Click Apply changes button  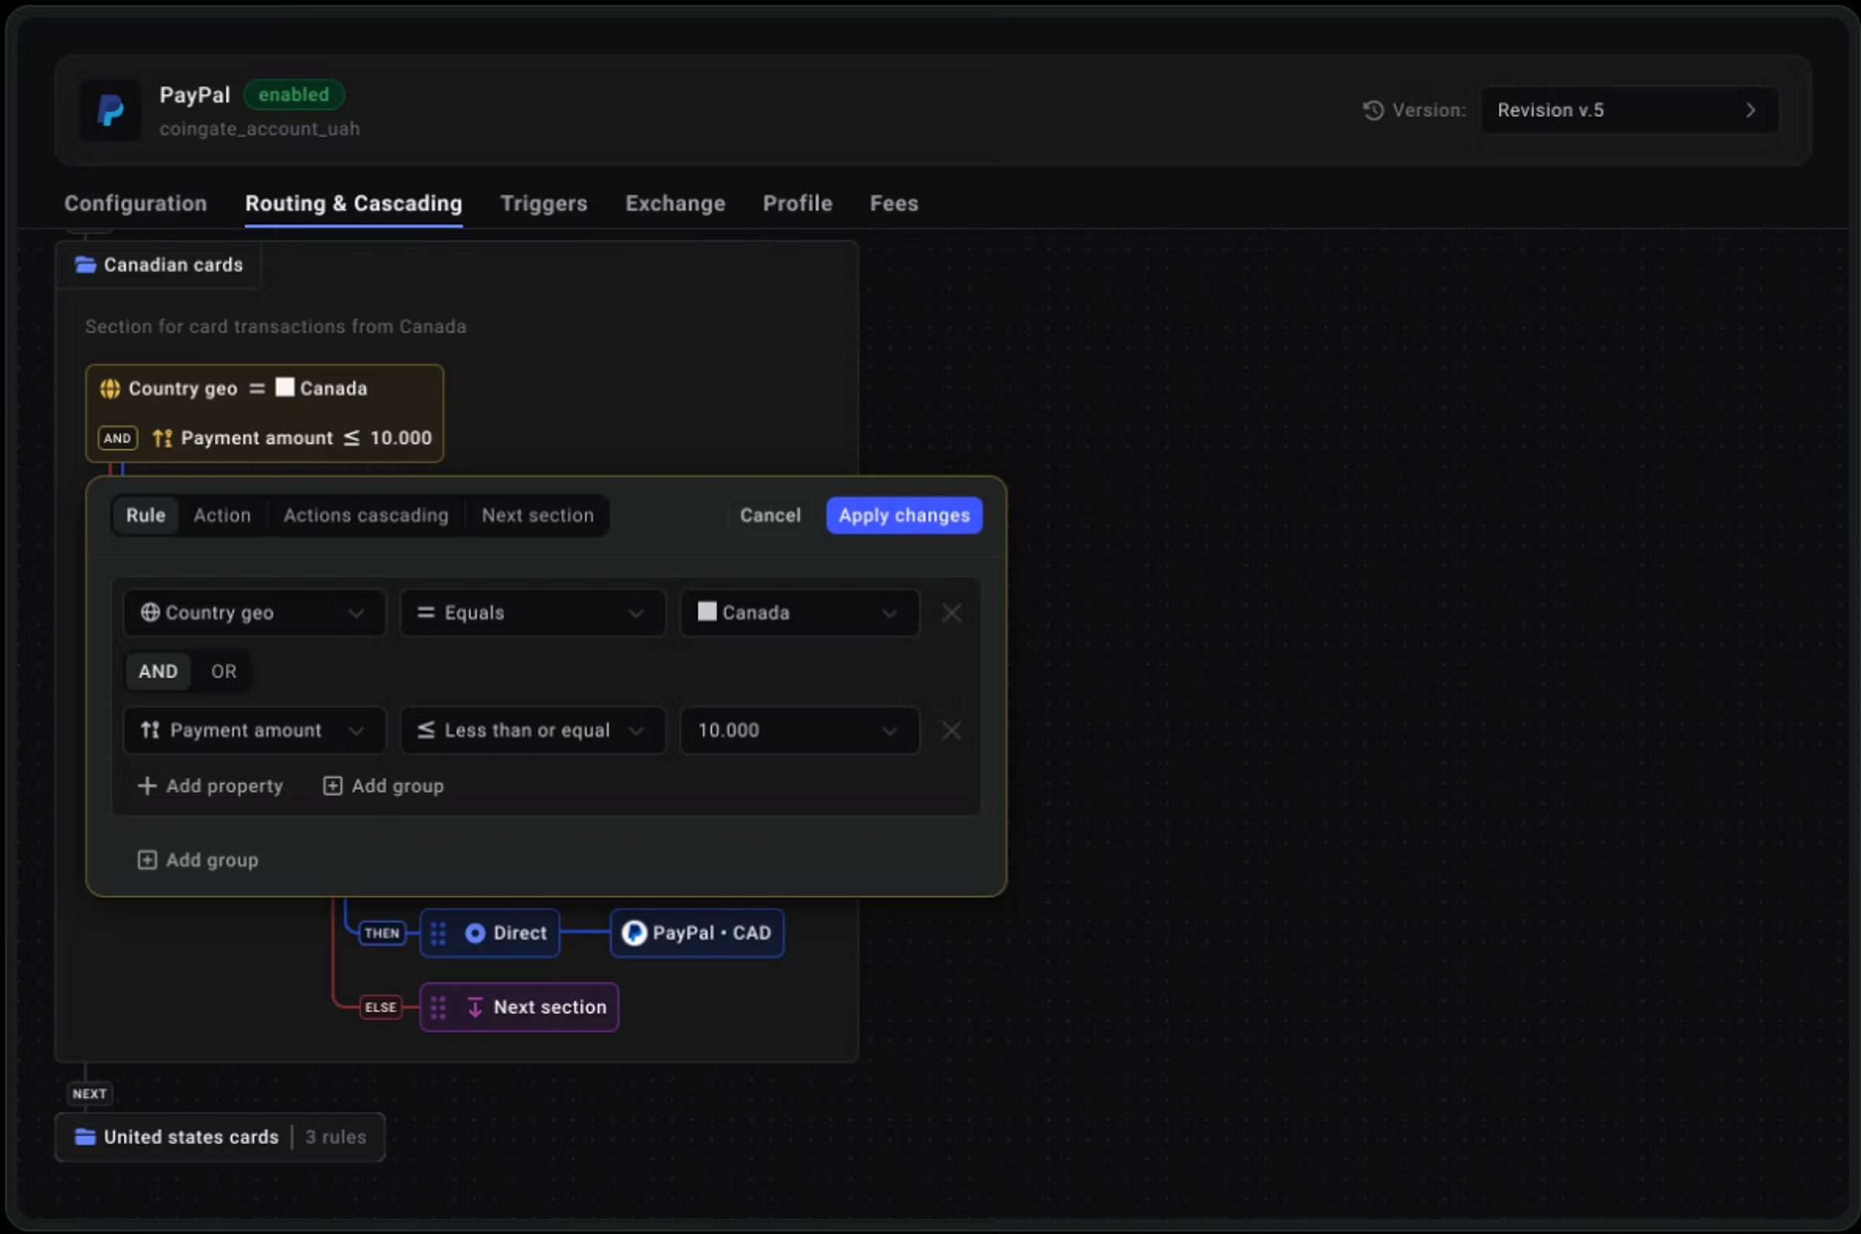click(904, 516)
